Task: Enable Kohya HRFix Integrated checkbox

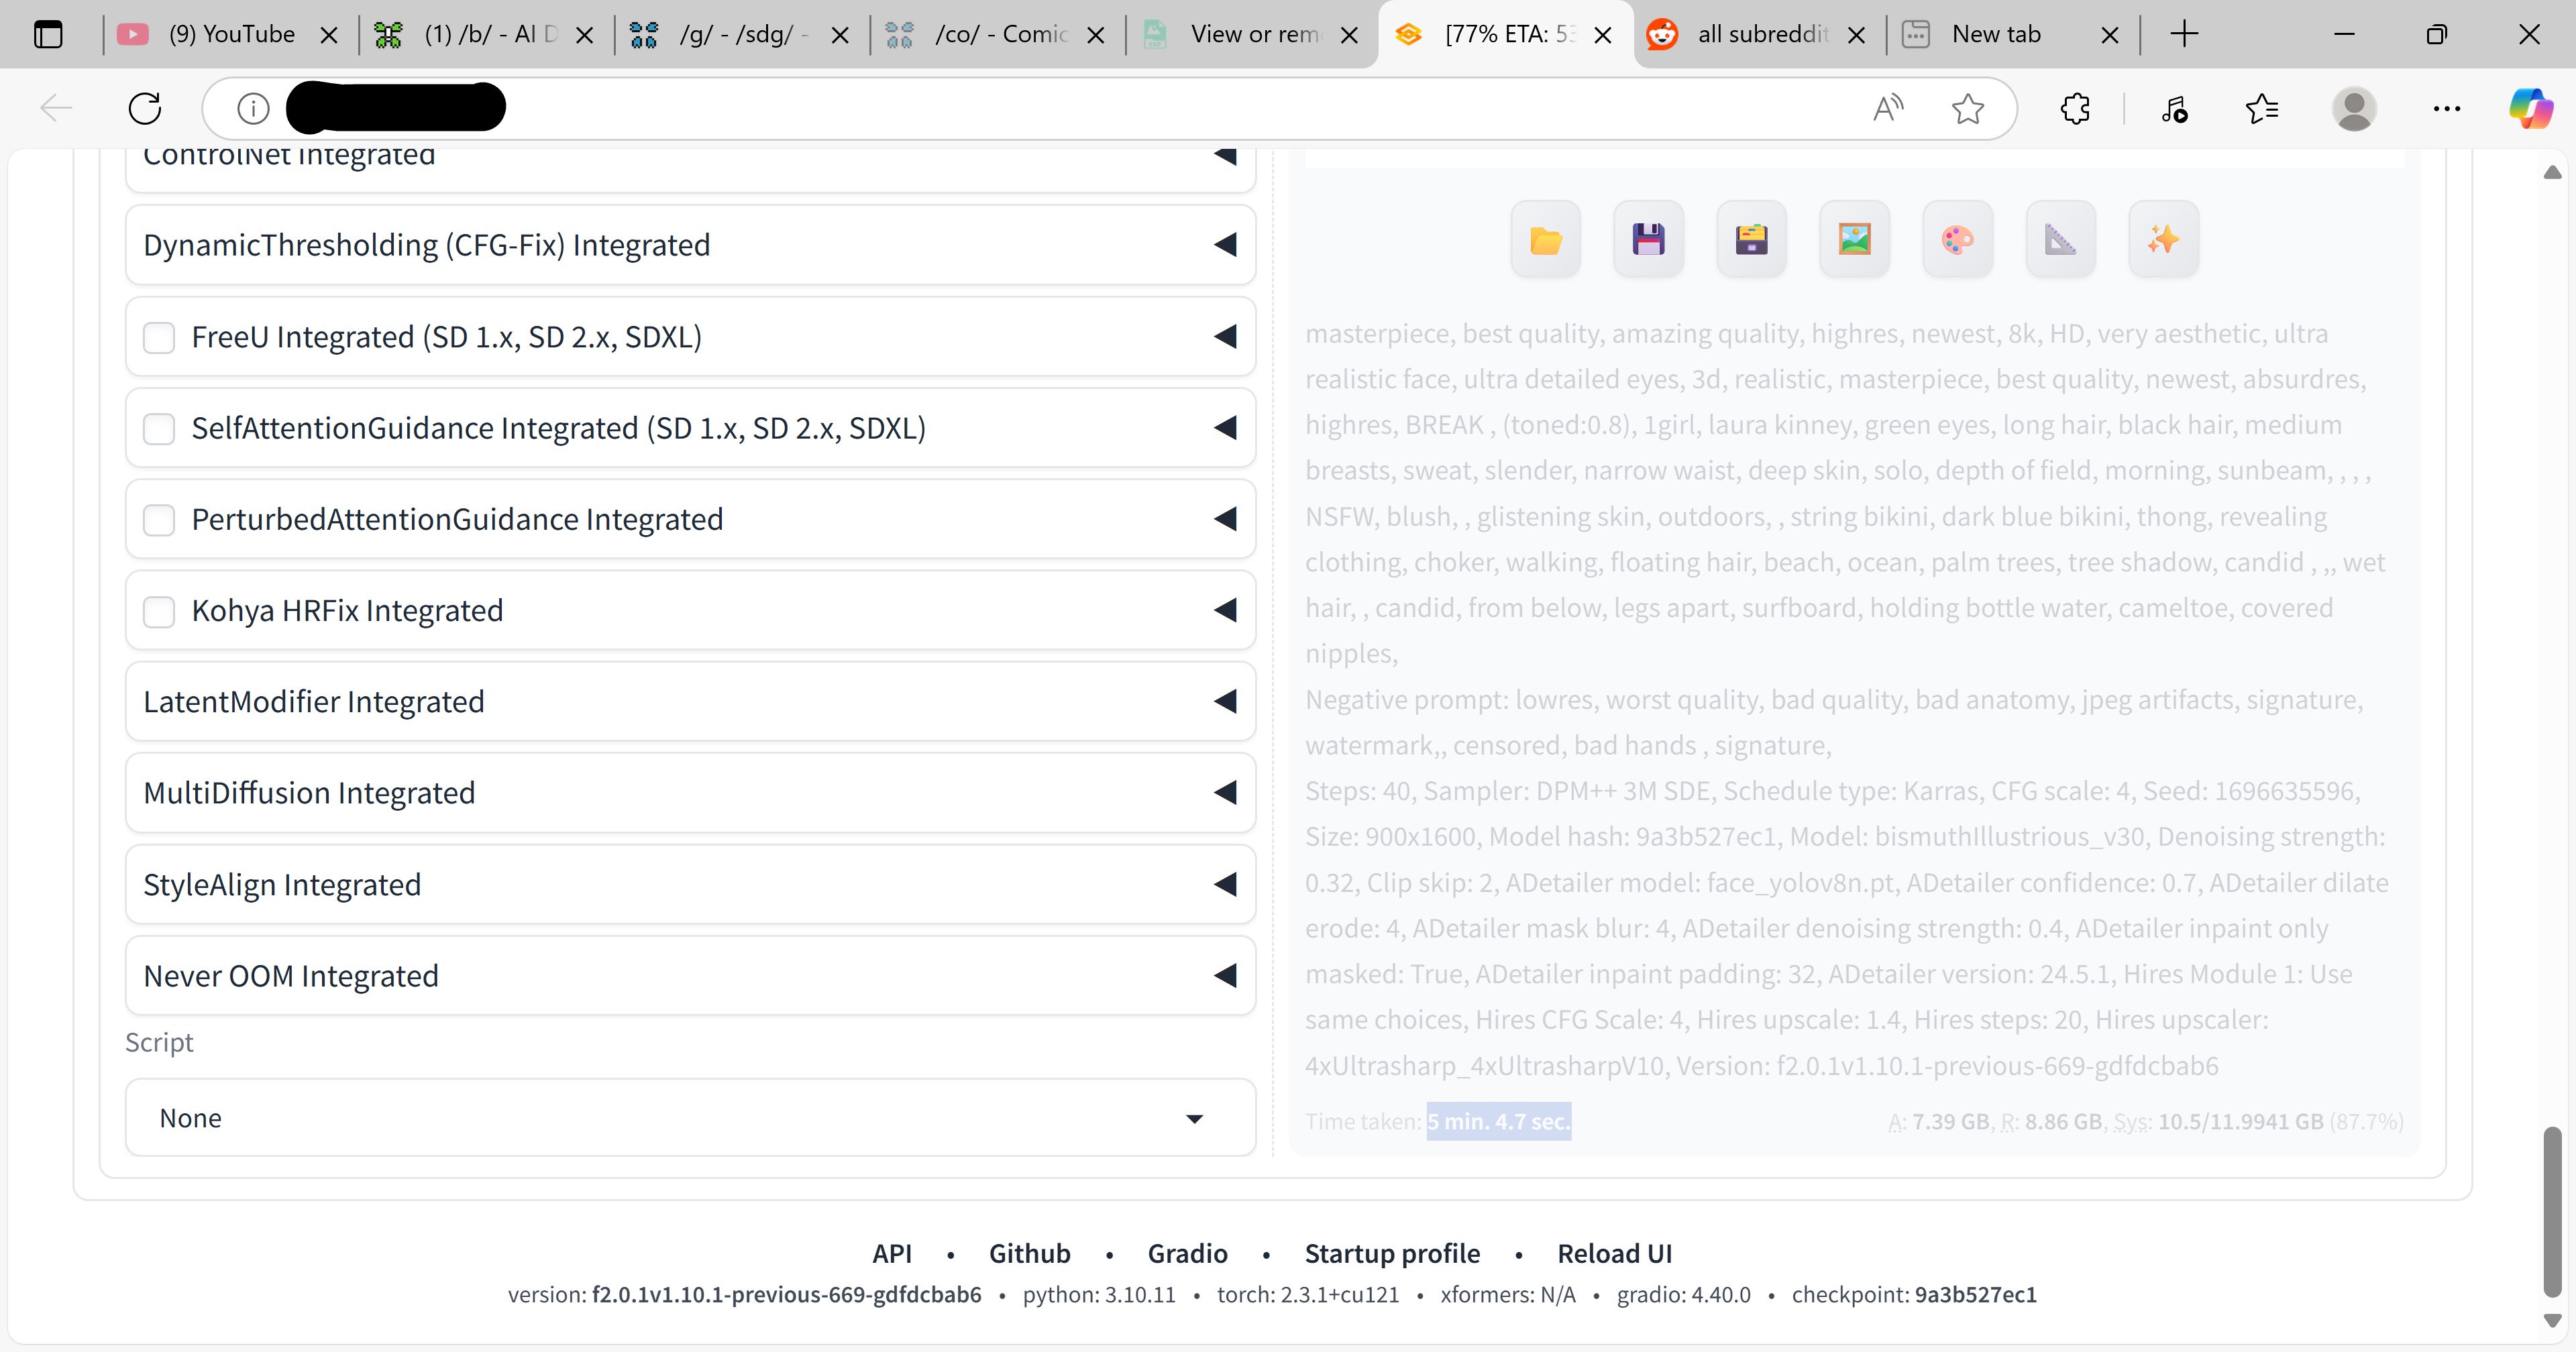Action: [x=159, y=611]
